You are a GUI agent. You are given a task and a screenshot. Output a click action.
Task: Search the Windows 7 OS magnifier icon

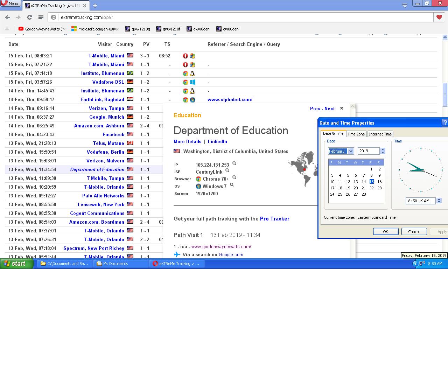pyautogui.click(x=232, y=185)
